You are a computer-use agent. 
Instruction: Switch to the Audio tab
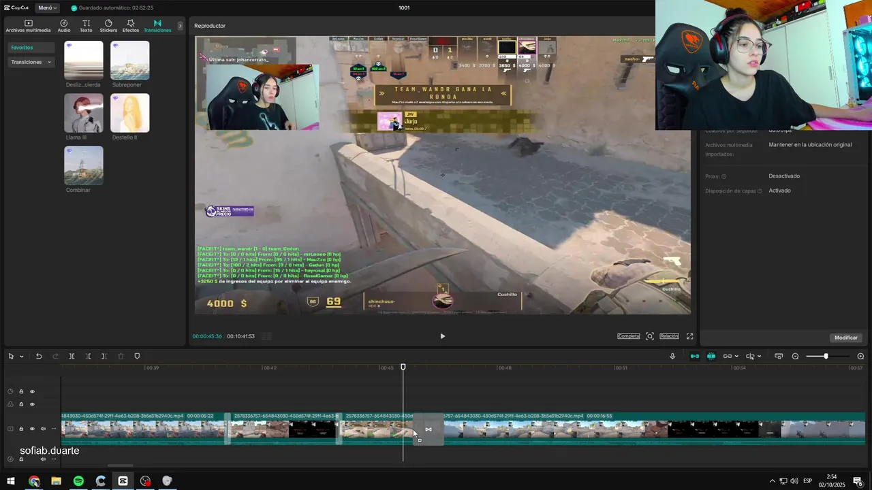click(64, 26)
